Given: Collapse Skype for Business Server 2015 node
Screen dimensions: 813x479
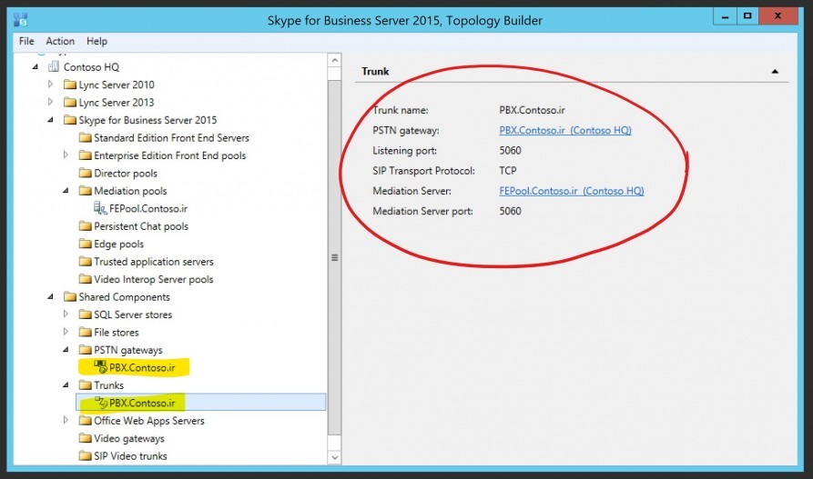Looking at the screenshot, I should click(x=50, y=120).
